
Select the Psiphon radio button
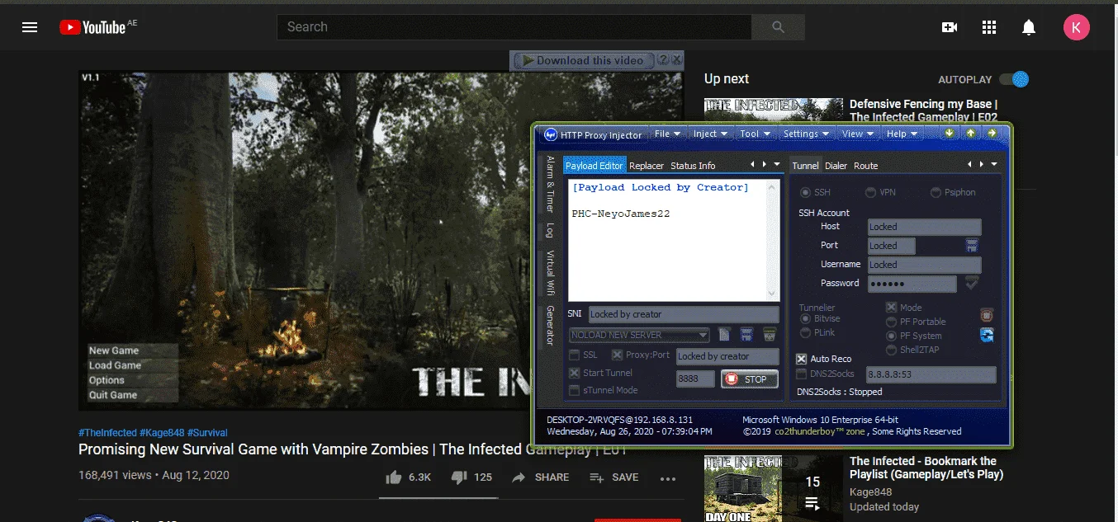coord(936,192)
